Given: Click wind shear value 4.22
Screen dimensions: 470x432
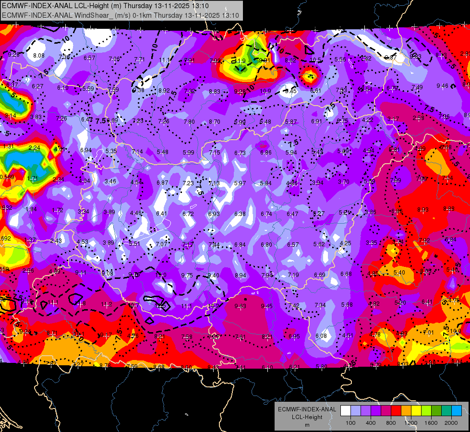Looking at the screenshot, I should [367, 120].
